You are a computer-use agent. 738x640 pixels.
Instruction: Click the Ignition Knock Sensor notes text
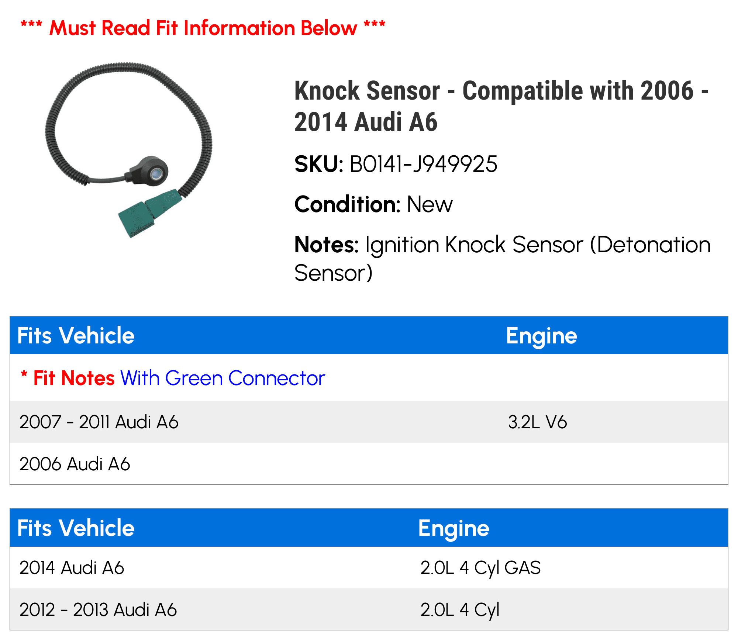coord(503,259)
